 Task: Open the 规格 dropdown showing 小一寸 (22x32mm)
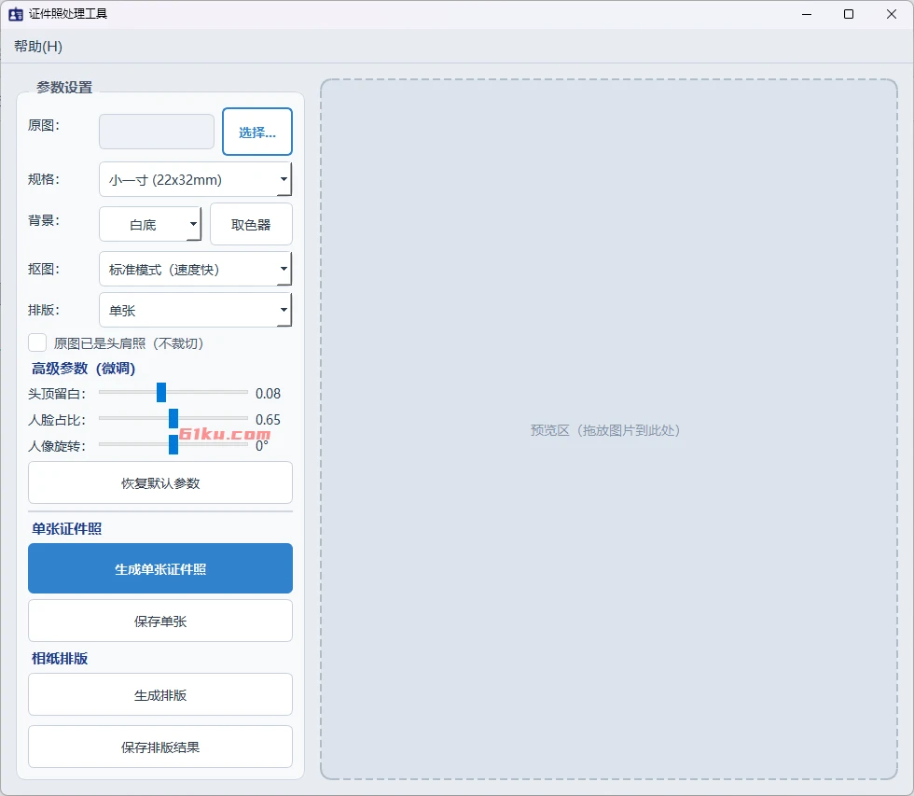[x=195, y=179]
